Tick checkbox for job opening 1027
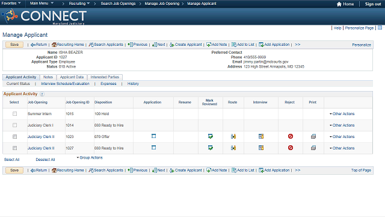Screen dimensions: 385x217 [14, 148]
